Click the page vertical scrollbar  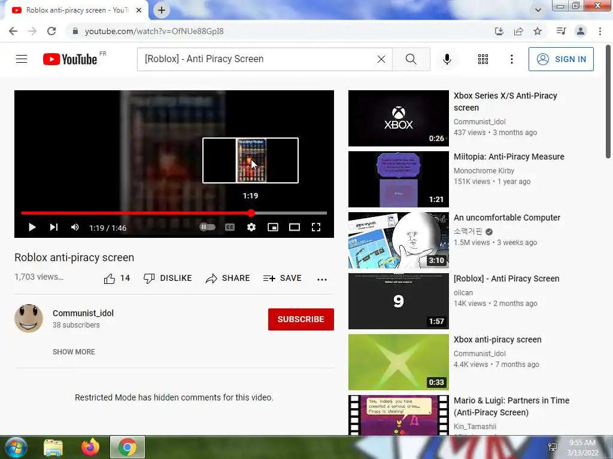608,102
